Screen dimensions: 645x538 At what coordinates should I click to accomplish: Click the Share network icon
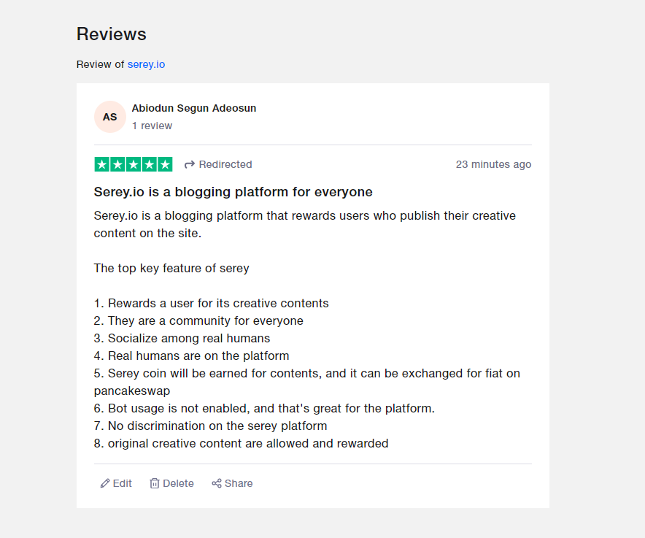(x=217, y=483)
